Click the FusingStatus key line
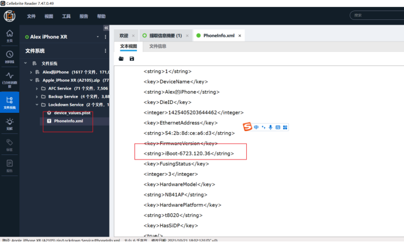This screenshot has height=242, width=404. pyautogui.click(x=176, y=164)
